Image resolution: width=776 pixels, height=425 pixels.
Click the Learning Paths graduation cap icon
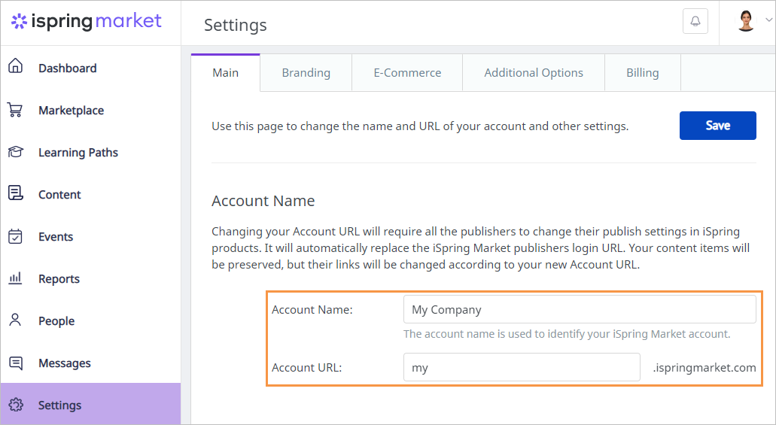click(x=15, y=152)
